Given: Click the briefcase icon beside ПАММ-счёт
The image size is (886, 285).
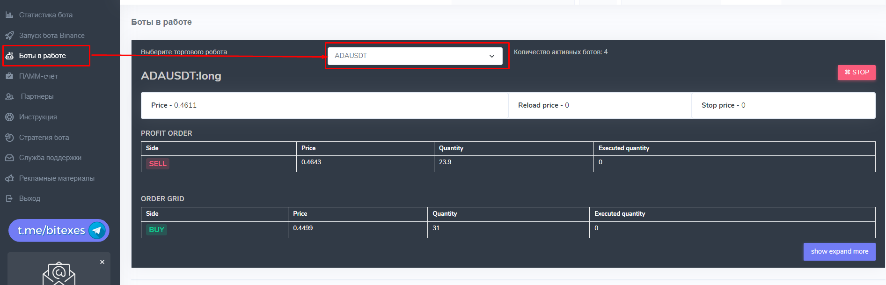Looking at the screenshot, I should coord(9,76).
